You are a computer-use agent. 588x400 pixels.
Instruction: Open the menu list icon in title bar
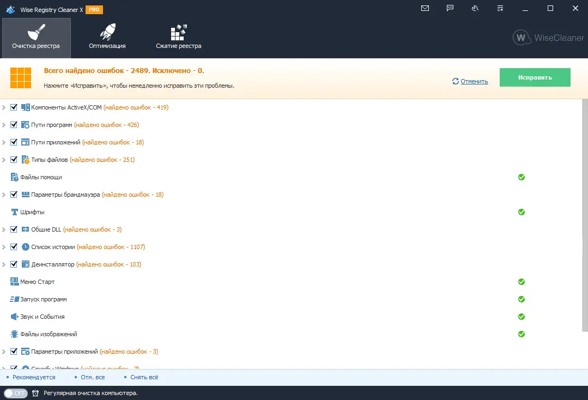coord(500,8)
